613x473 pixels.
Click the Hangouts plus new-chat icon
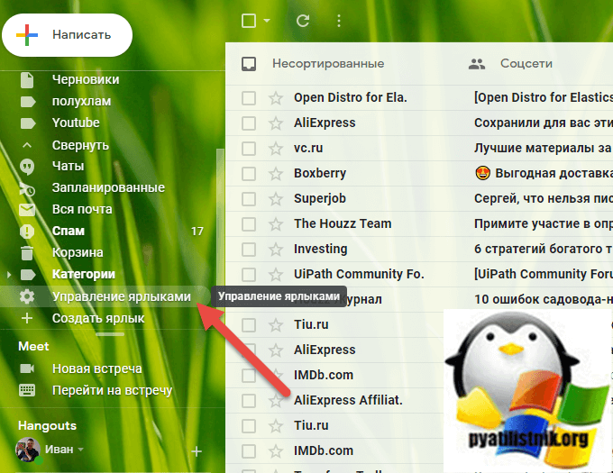pos(197,451)
